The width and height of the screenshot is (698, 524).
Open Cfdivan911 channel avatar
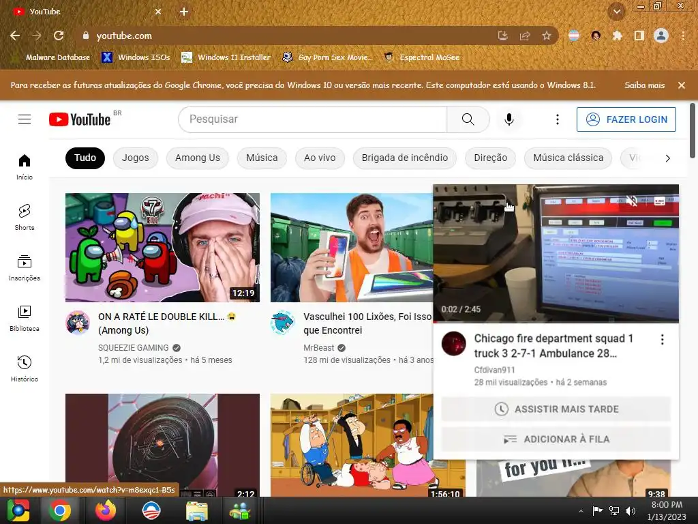pos(453,344)
